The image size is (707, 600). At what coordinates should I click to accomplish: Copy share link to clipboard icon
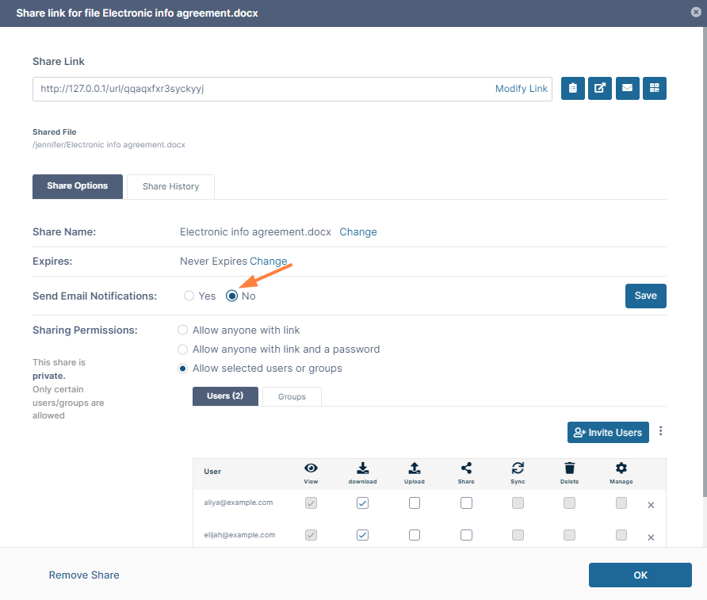tap(573, 89)
